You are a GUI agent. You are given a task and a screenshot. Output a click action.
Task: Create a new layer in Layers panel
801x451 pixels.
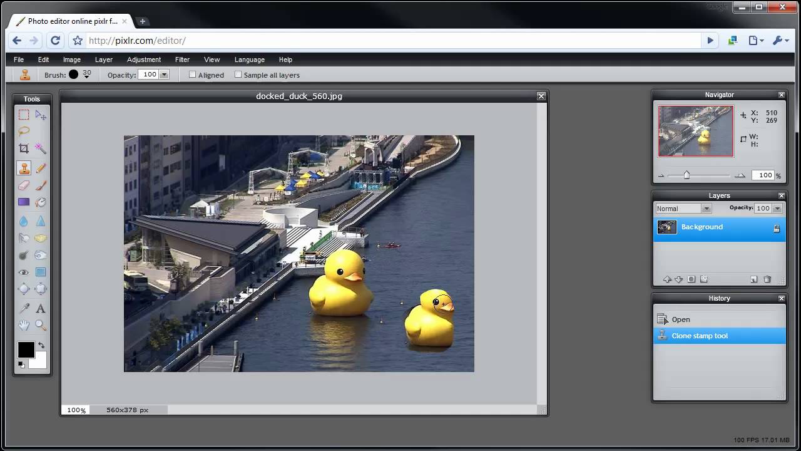[754, 279]
